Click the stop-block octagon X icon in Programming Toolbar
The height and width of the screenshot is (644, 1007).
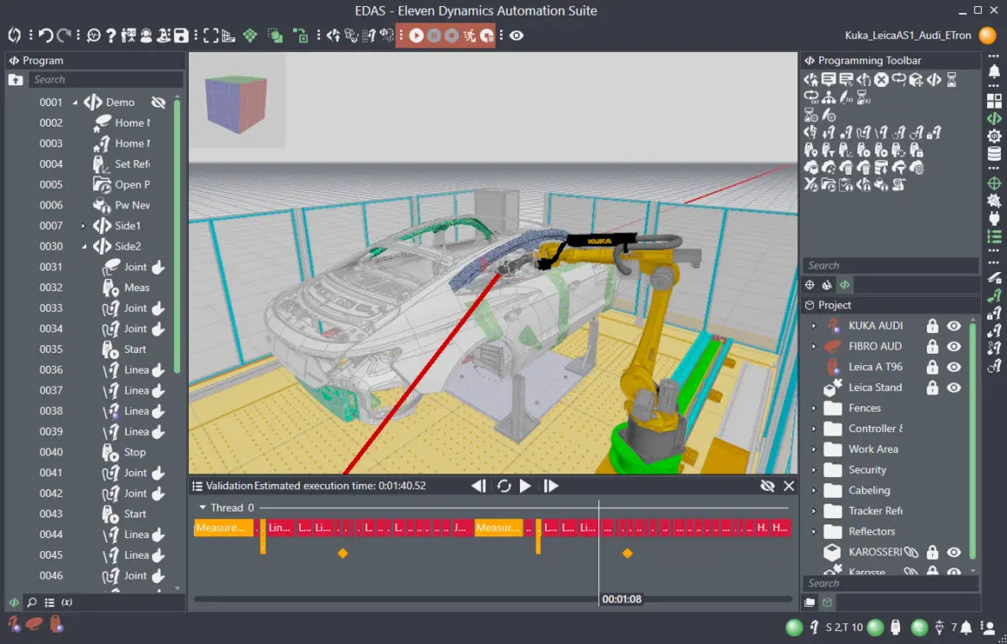(881, 79)
